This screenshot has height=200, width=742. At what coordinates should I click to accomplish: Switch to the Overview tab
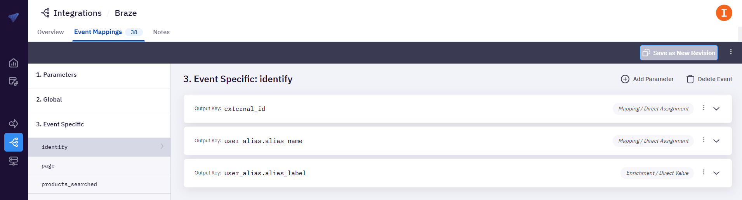coord(50,32)
